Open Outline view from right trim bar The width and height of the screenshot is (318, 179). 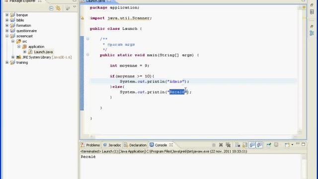[x=312, y=33]
